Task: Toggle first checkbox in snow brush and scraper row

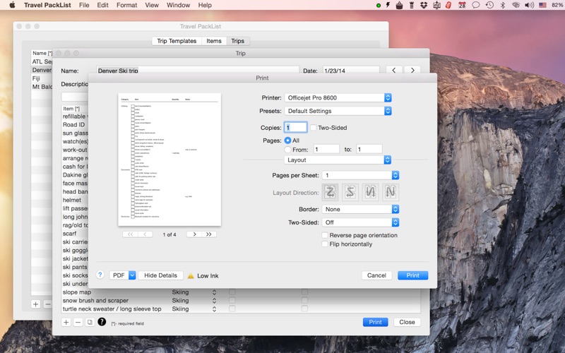Action: pos(232,300)
